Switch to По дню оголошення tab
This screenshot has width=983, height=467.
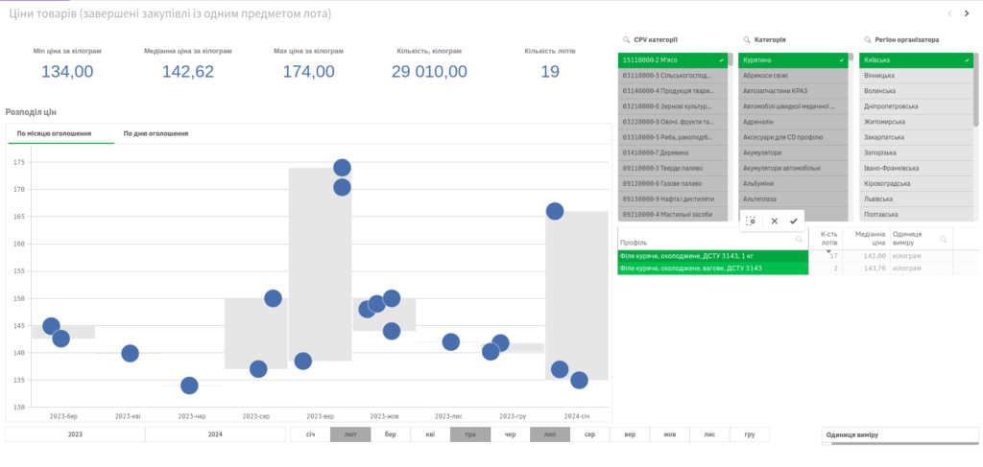pyautogui.click(x=156, y=133)
